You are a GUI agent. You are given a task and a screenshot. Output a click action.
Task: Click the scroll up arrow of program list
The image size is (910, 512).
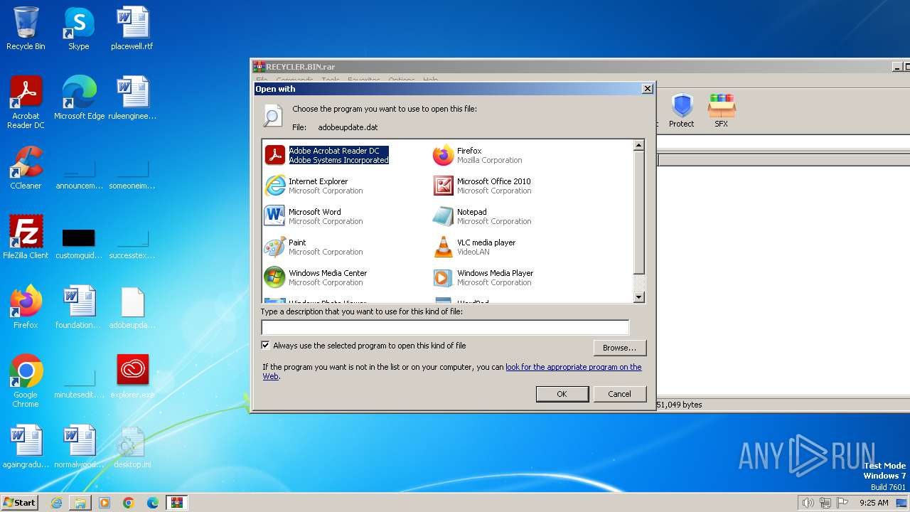point(638,145)
